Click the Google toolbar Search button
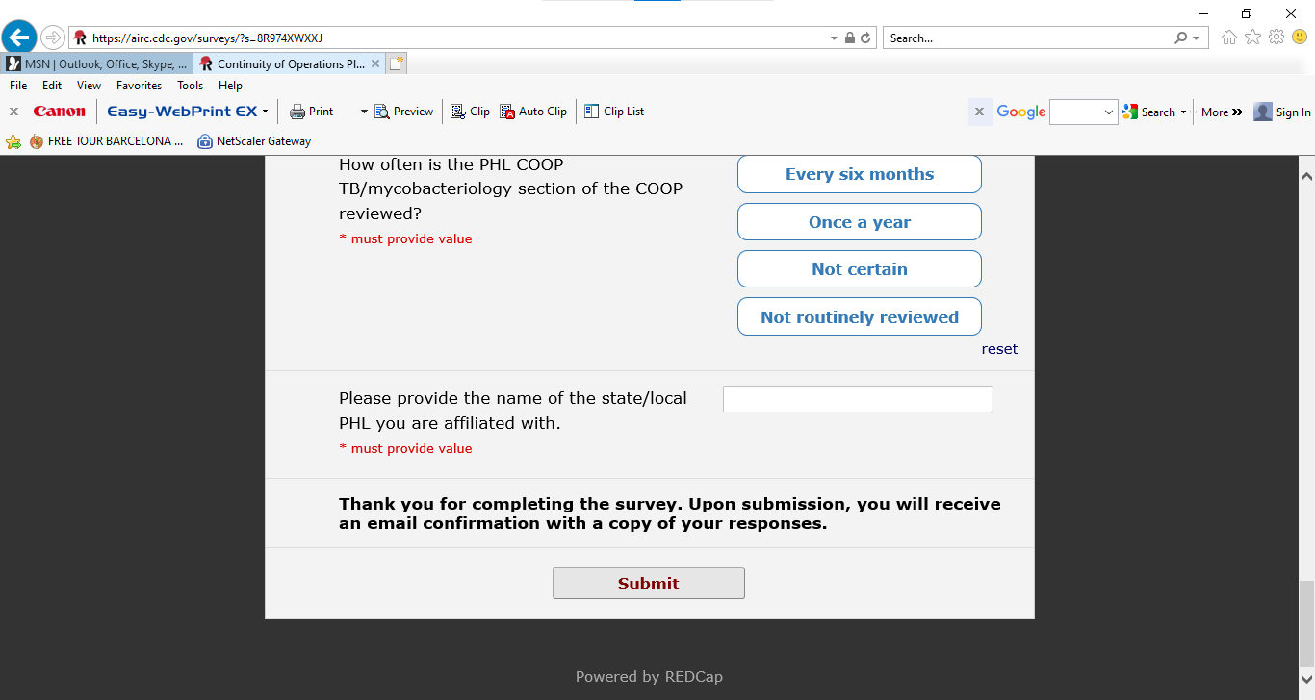Image resolution: width=1315 pixels, height=700 pixels. pyautogui.click(x=1149, y=112)
